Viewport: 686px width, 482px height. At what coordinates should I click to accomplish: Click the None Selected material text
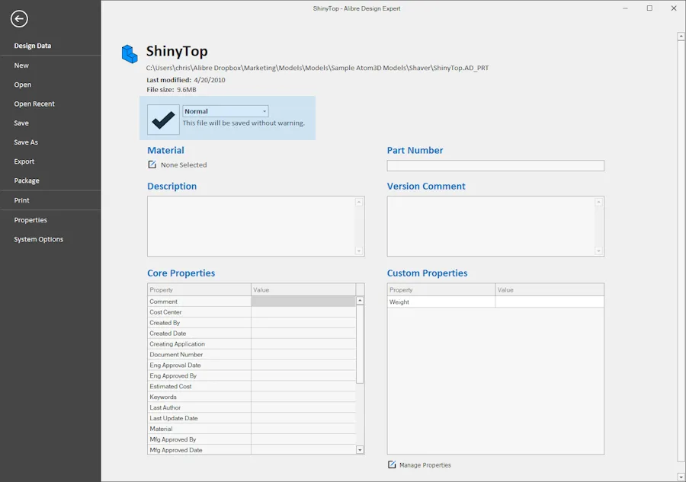[x=184, y=164]
